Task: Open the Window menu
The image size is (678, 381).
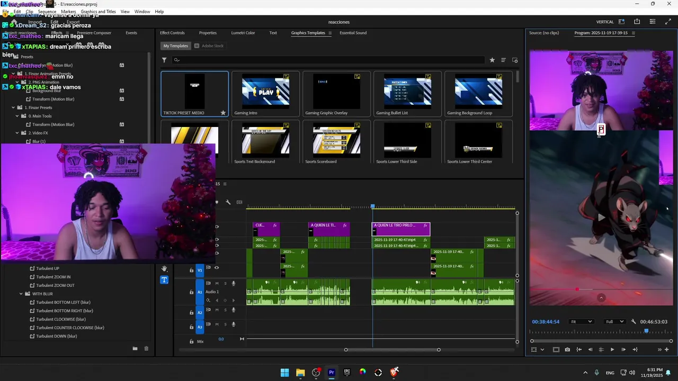Action: point(142,12)
